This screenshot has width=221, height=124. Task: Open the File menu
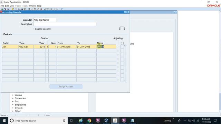click(x=2, y=6)
